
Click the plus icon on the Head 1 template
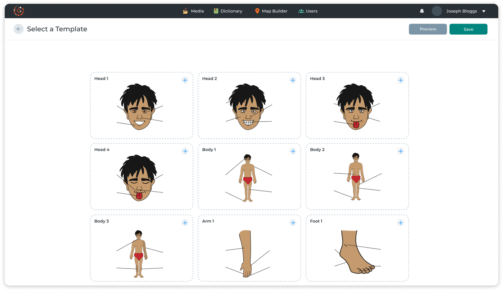(185, 80)
